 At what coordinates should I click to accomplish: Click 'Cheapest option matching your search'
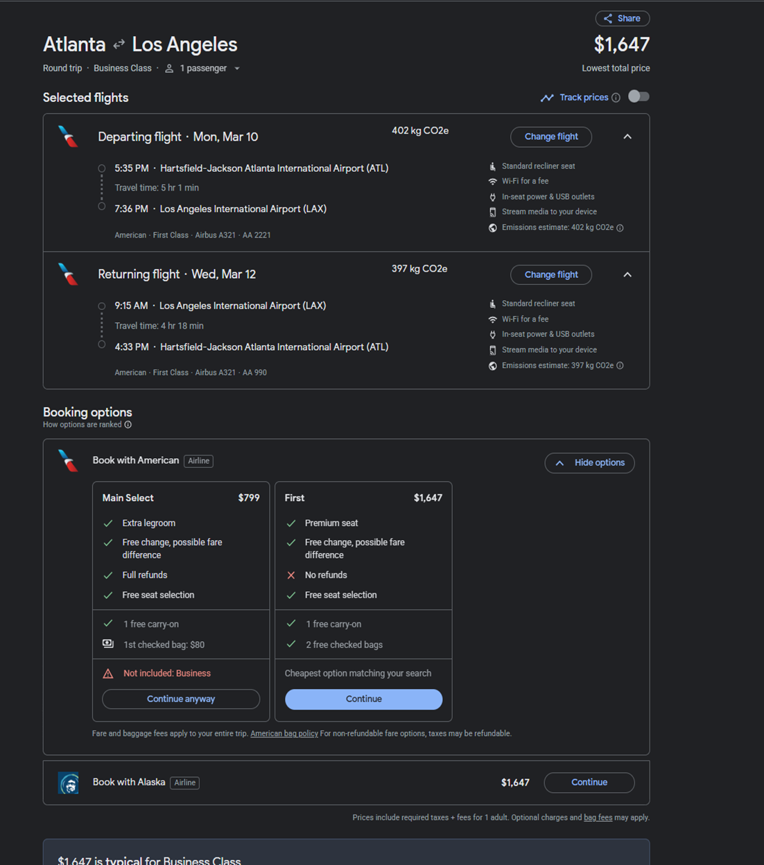tap(358, 674)
